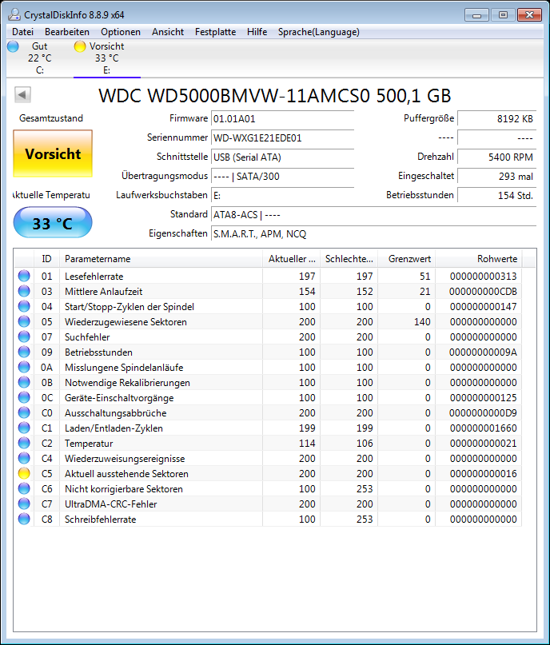This screenshot has width=550, height=645.
Task: Click the Firmware field 01.01A01
Action: (283, 119)
